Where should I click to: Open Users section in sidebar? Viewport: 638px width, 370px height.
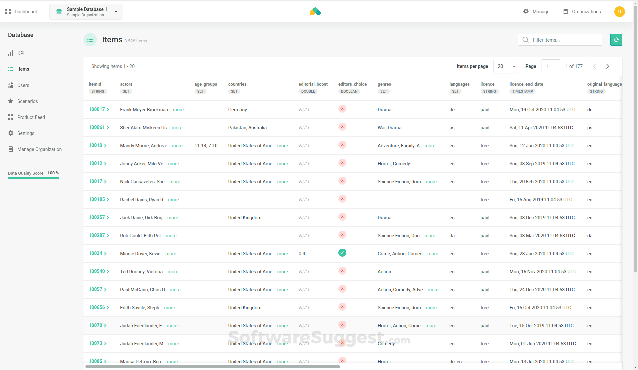[x=23, y=85]
